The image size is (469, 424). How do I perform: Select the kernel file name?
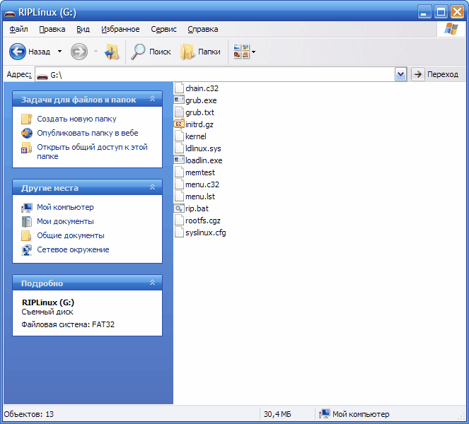pos(196,136)
